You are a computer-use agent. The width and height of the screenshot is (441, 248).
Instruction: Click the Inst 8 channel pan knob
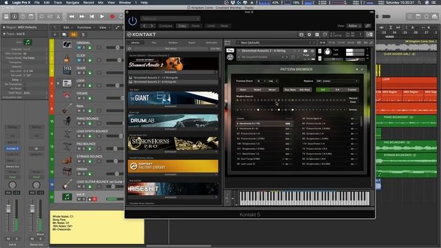12,185
